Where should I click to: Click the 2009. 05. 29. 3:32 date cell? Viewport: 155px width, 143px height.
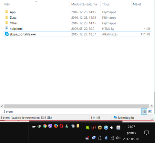(x=83, y=29)
